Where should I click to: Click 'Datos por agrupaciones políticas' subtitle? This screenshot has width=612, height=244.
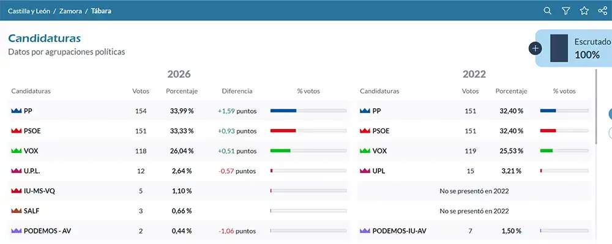click(x=67, y=52)
